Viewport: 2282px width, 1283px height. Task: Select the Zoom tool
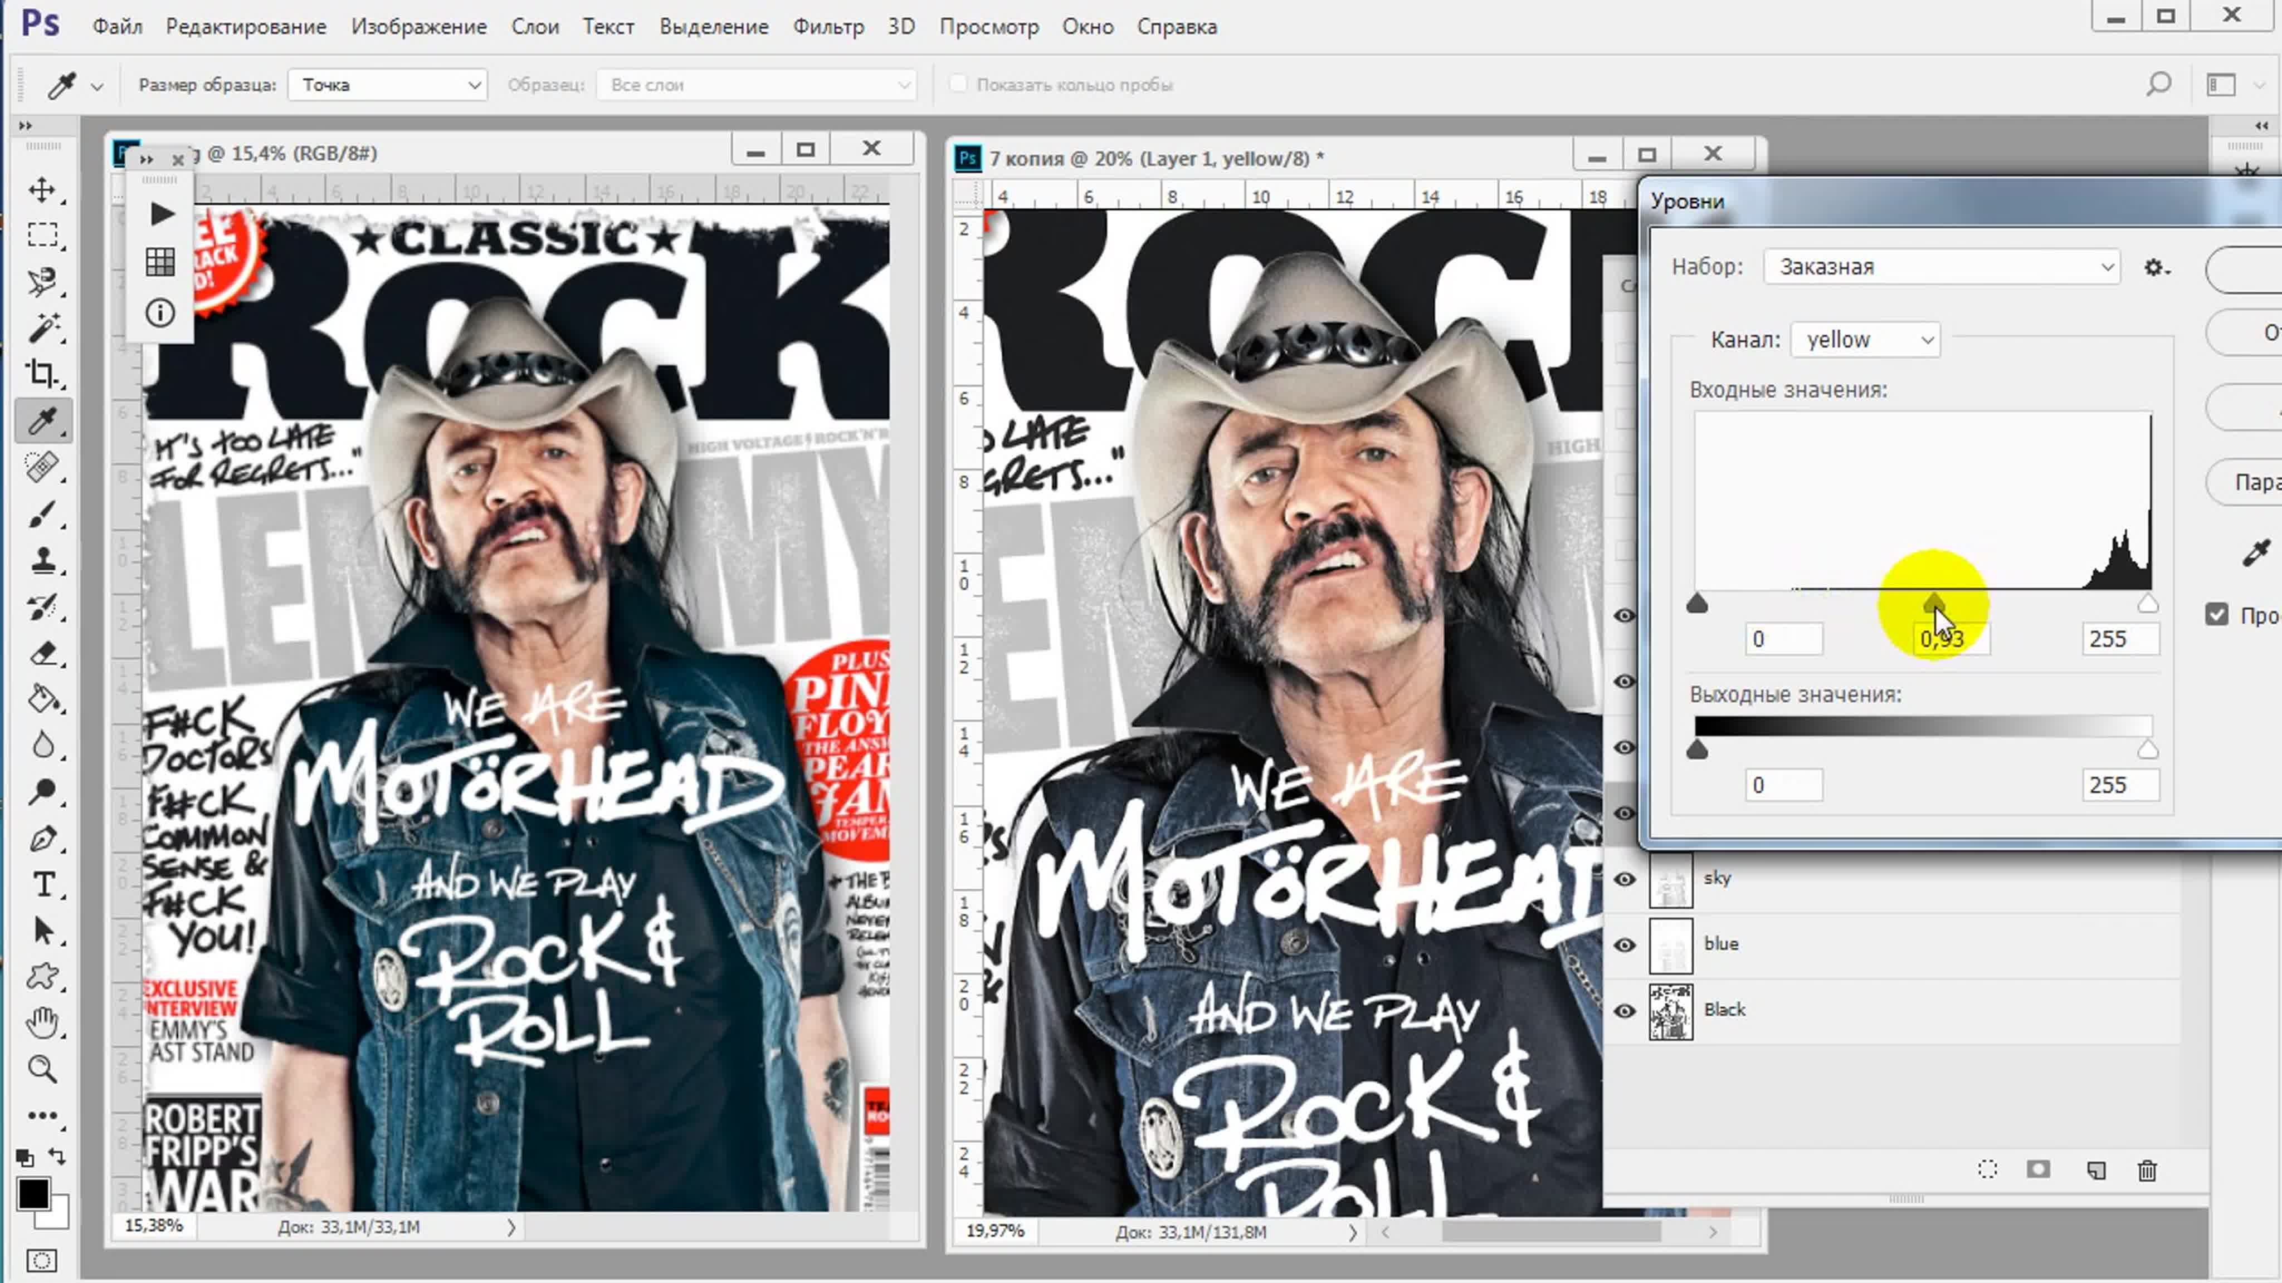coord(42,1069)
